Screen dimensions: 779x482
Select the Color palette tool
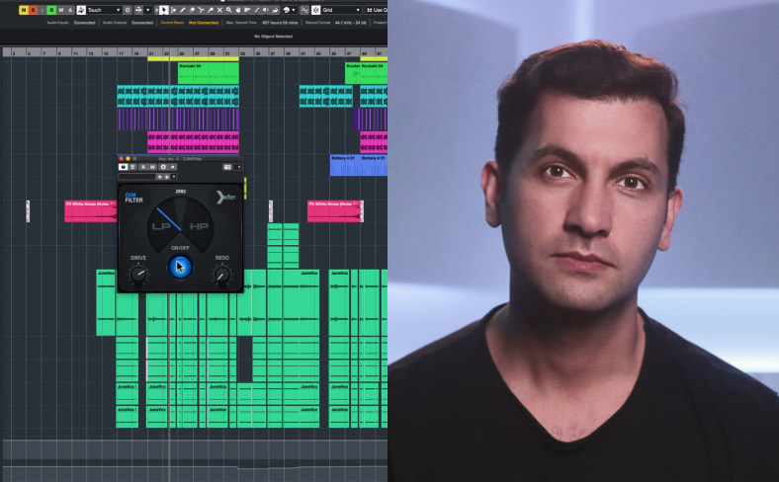286,10
